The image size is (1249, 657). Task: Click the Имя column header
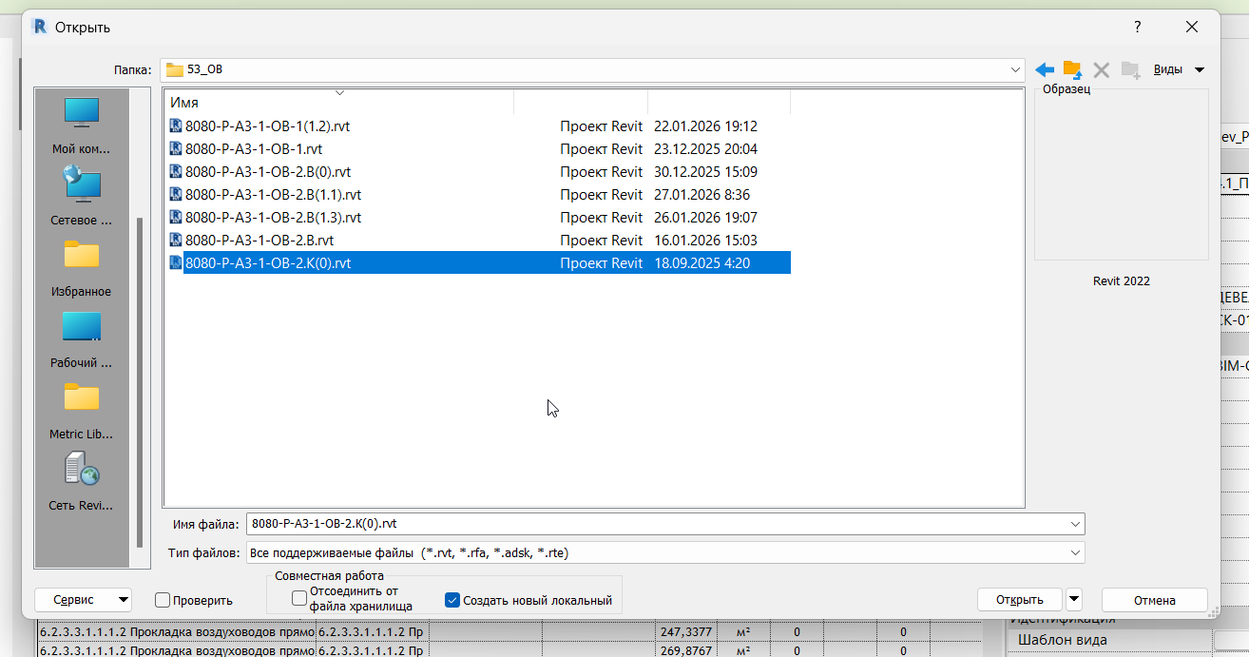(x=340, y=102)
